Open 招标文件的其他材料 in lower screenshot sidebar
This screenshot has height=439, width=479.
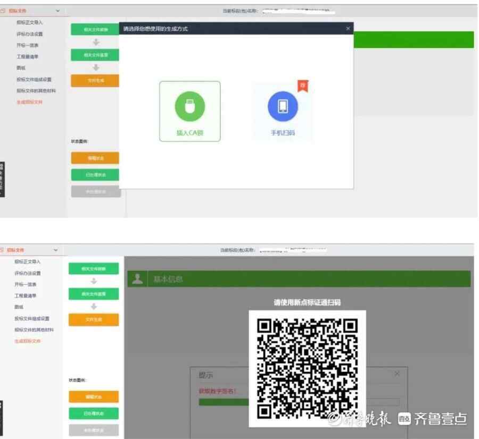34,330
